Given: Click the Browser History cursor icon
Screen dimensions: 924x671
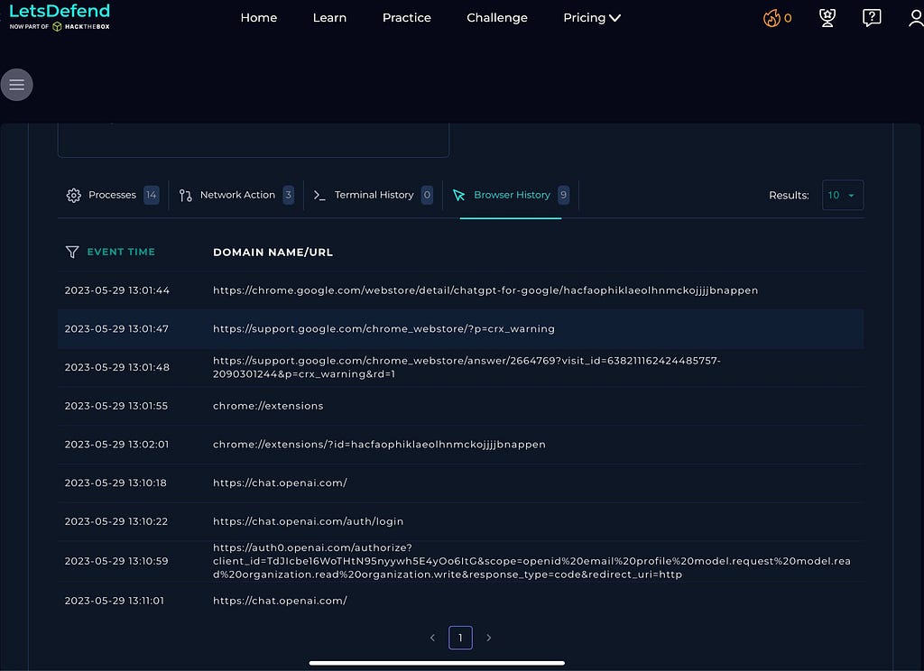Looking at the screenshot, I should point(458,195).
